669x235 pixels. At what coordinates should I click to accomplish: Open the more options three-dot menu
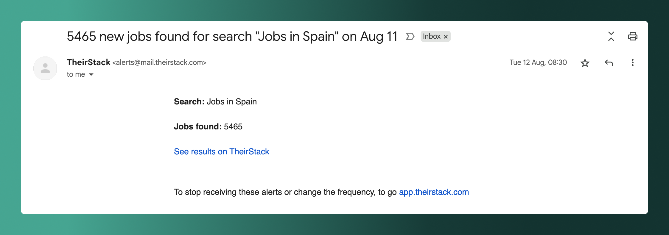pos(632,63)
